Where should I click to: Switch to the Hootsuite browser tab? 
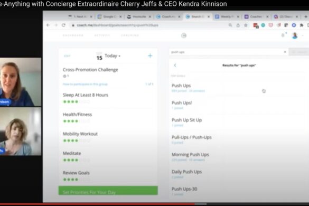(139, 17)
